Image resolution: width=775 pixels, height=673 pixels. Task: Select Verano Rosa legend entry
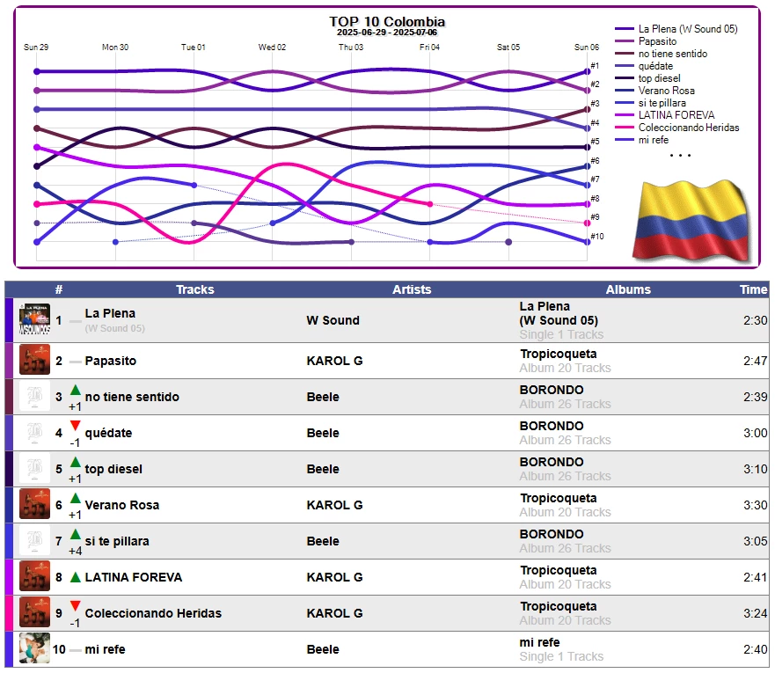666,91
